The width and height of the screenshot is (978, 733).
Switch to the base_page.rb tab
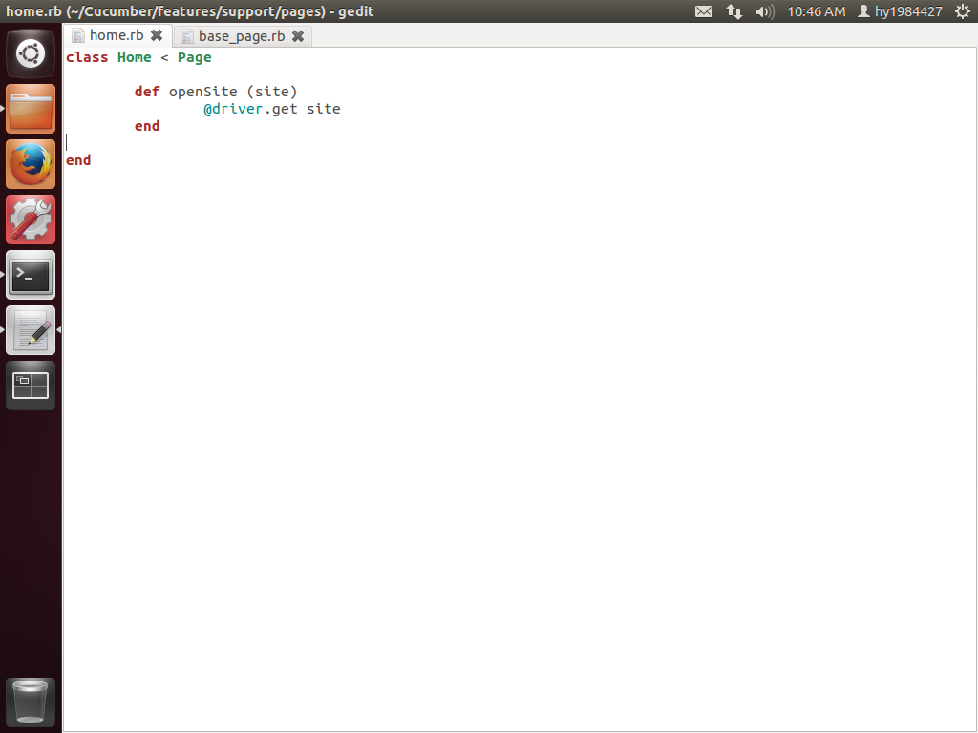click(x=242, y=36)
